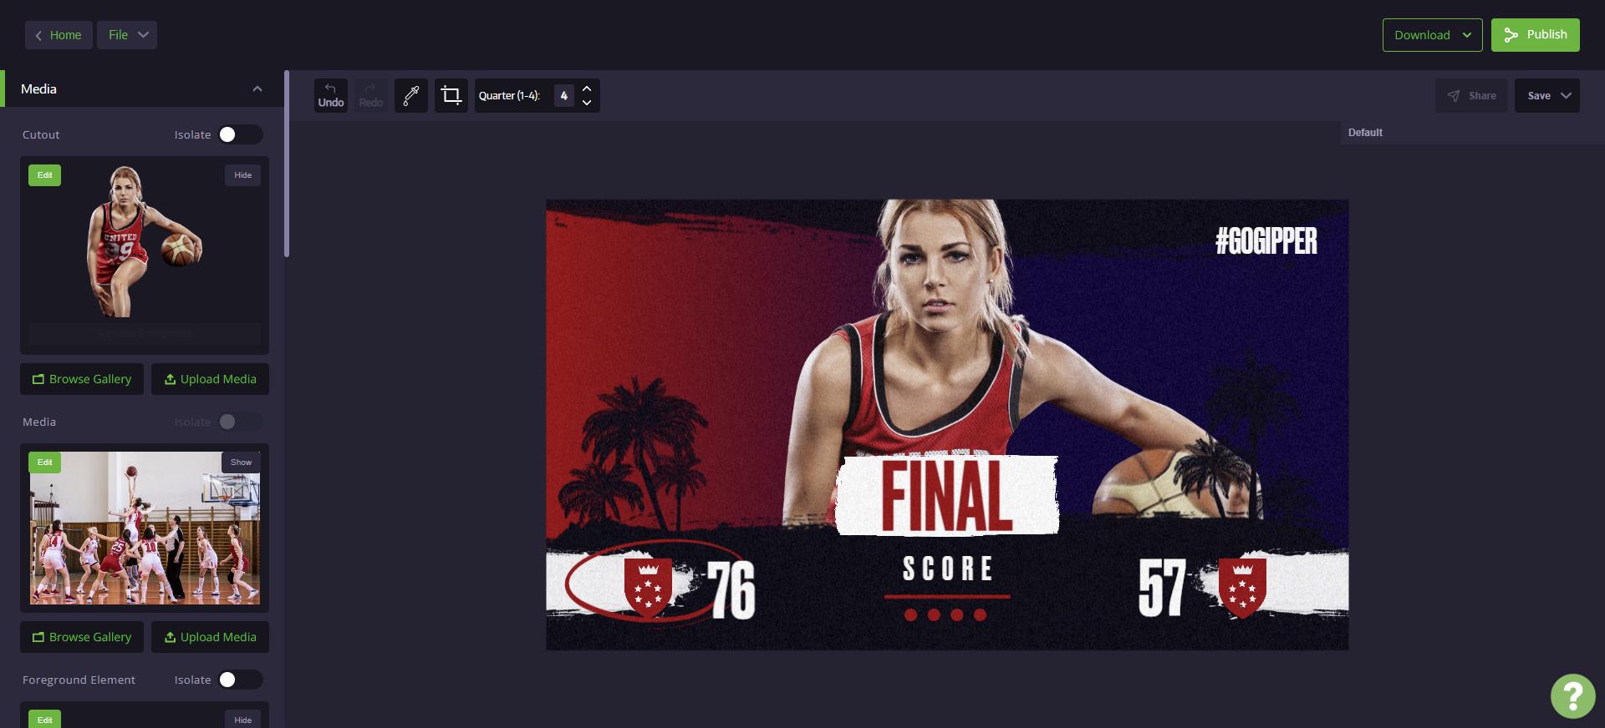The width and height of the screenshot is (1605, 728).
Task: Collapse the Media panel section
Action: pos(257,89)
